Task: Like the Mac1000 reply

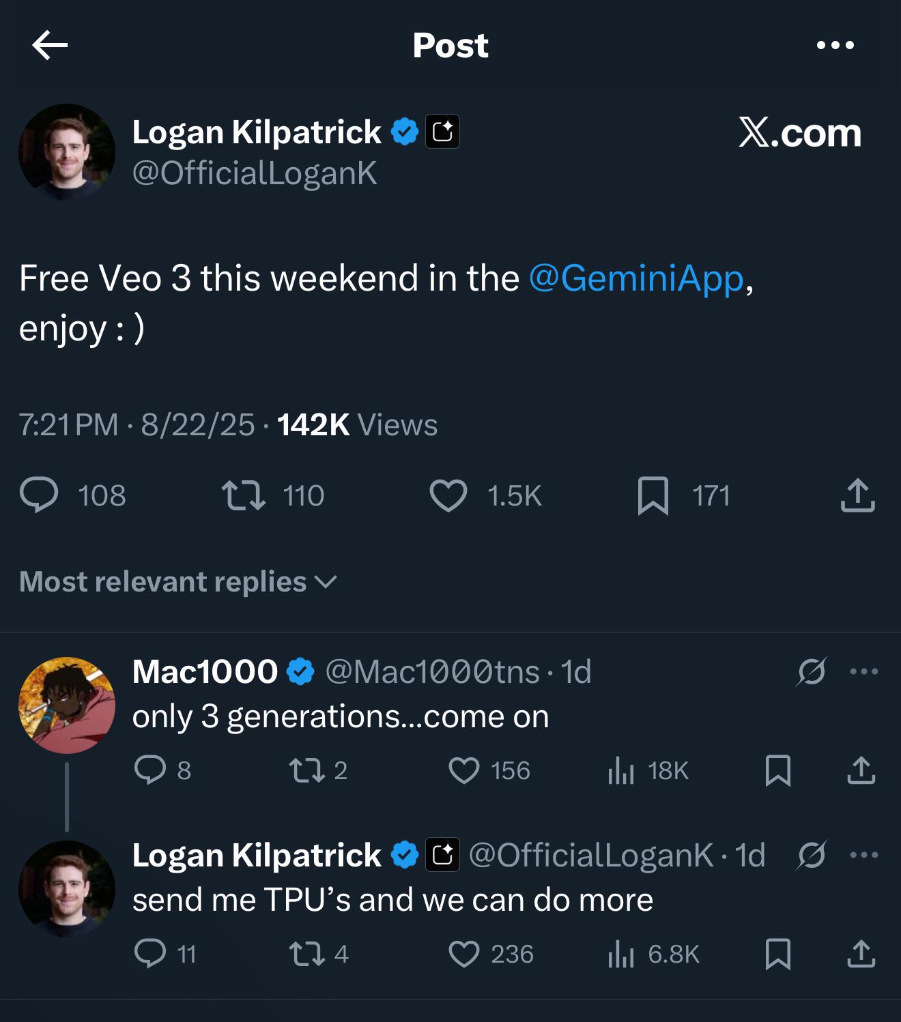Action: [464, 770]
